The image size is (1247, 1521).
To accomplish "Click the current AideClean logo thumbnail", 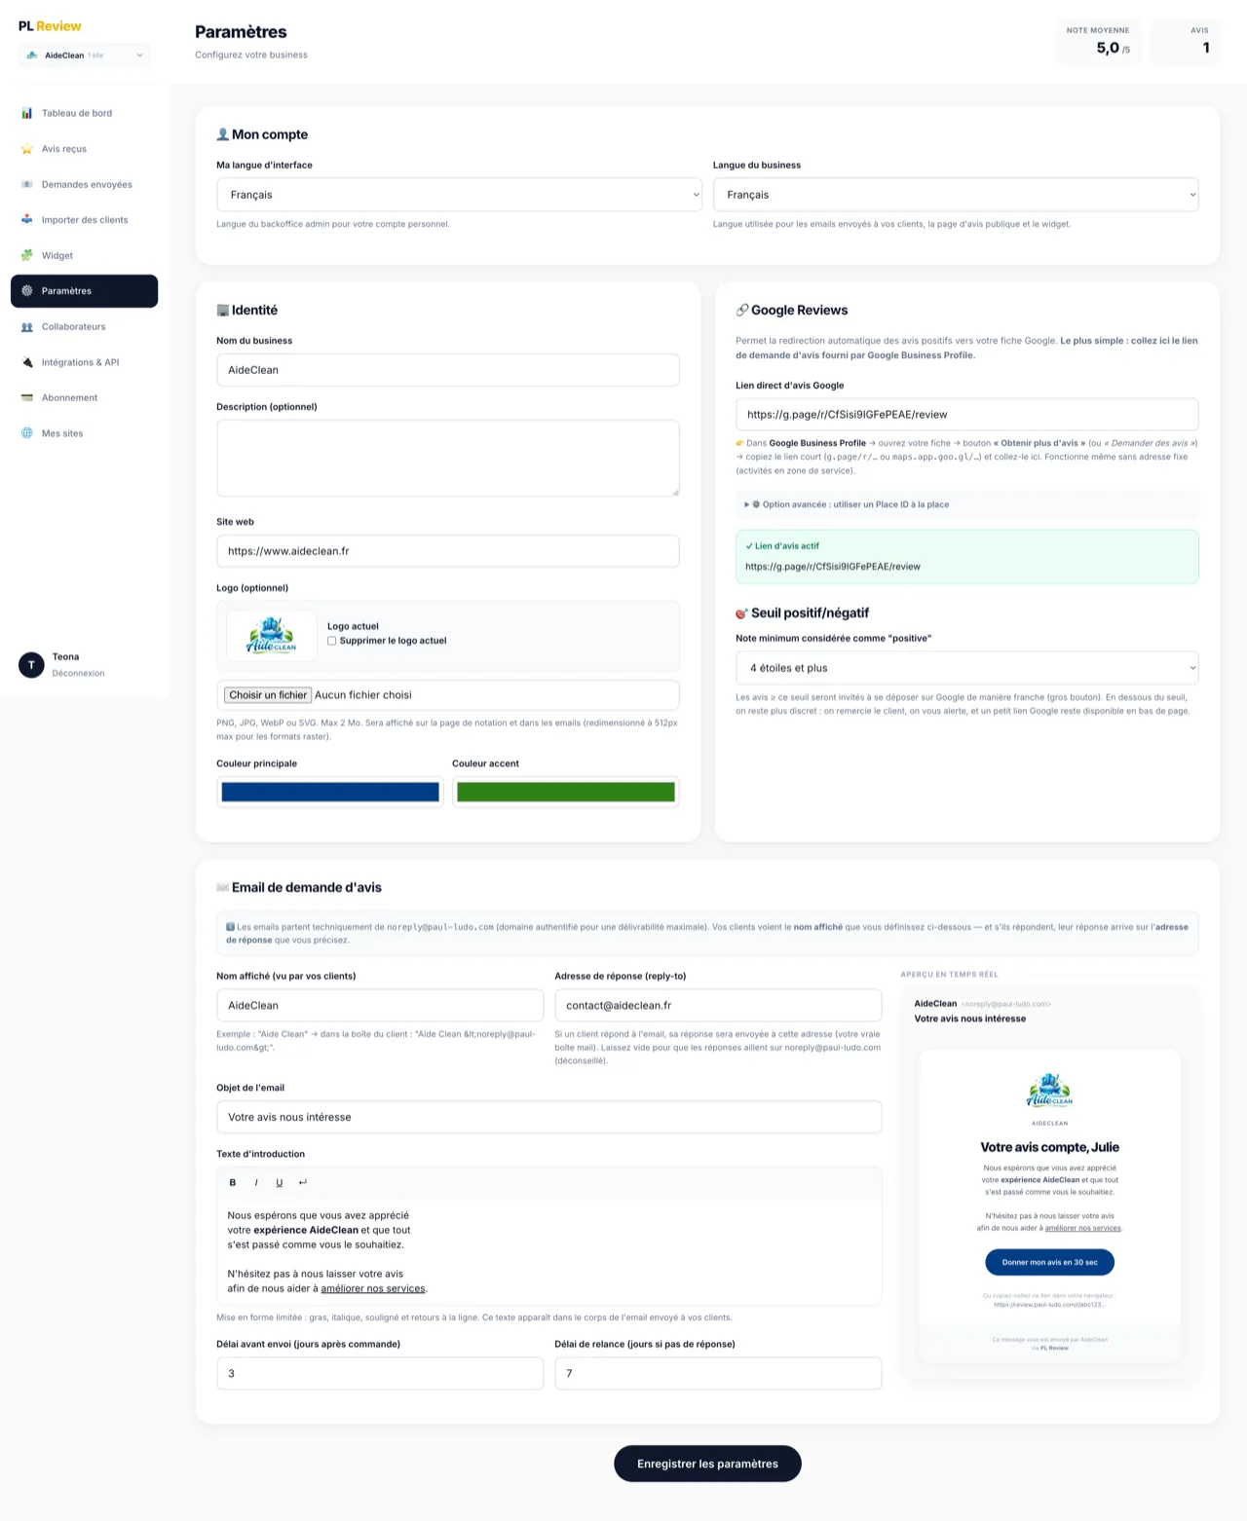I will [272, 635].
